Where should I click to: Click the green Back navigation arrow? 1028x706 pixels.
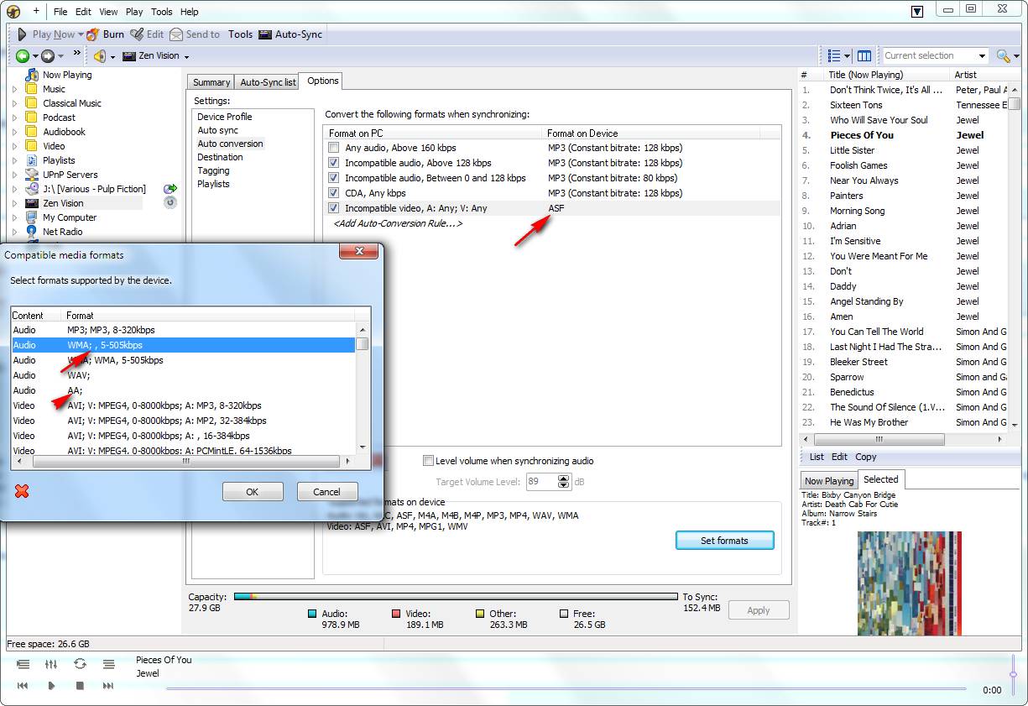pos(23,56)
